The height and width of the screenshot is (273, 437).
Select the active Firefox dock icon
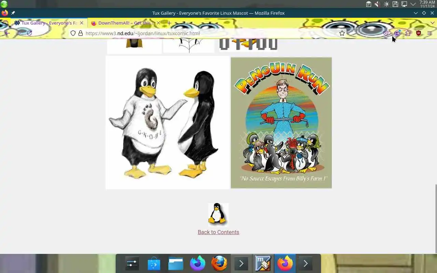point(285,263)
